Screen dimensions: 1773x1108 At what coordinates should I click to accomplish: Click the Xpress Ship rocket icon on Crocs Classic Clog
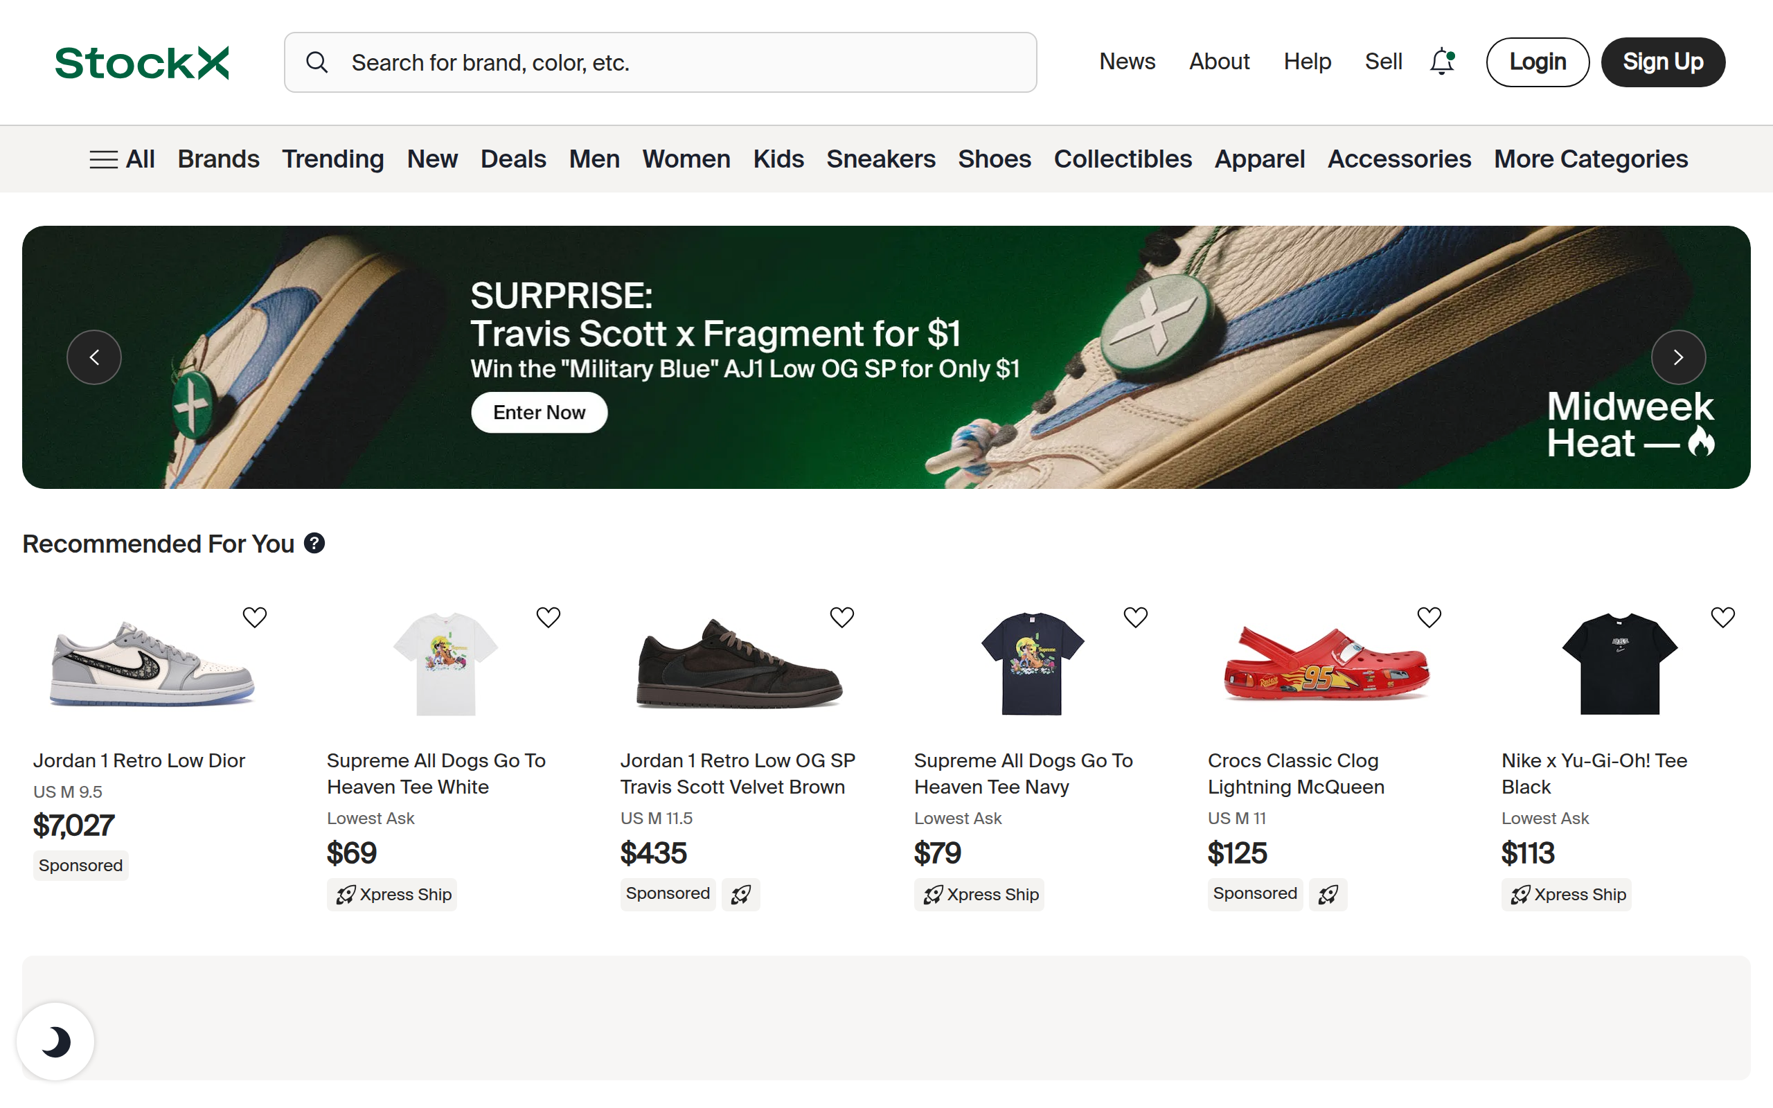point(1328,894)
